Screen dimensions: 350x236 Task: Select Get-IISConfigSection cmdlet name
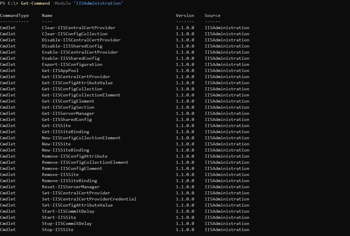[68, 107]
